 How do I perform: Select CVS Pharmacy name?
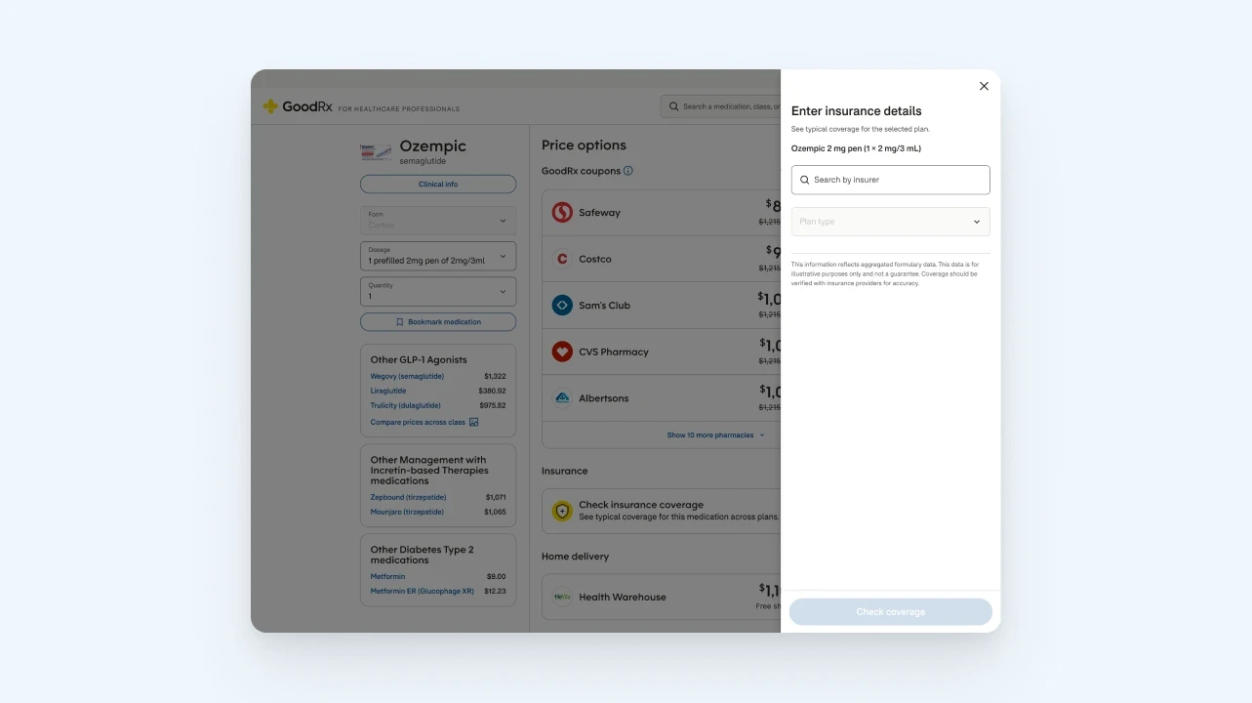pyautogui.click(x=614, y=351)
